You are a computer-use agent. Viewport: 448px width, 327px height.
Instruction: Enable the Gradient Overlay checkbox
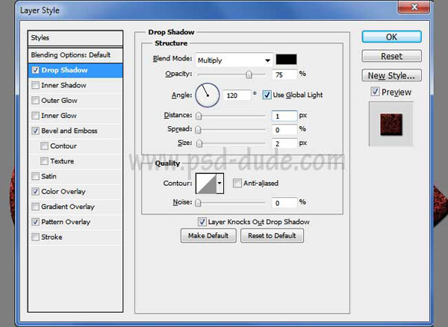tap(35, 207)
